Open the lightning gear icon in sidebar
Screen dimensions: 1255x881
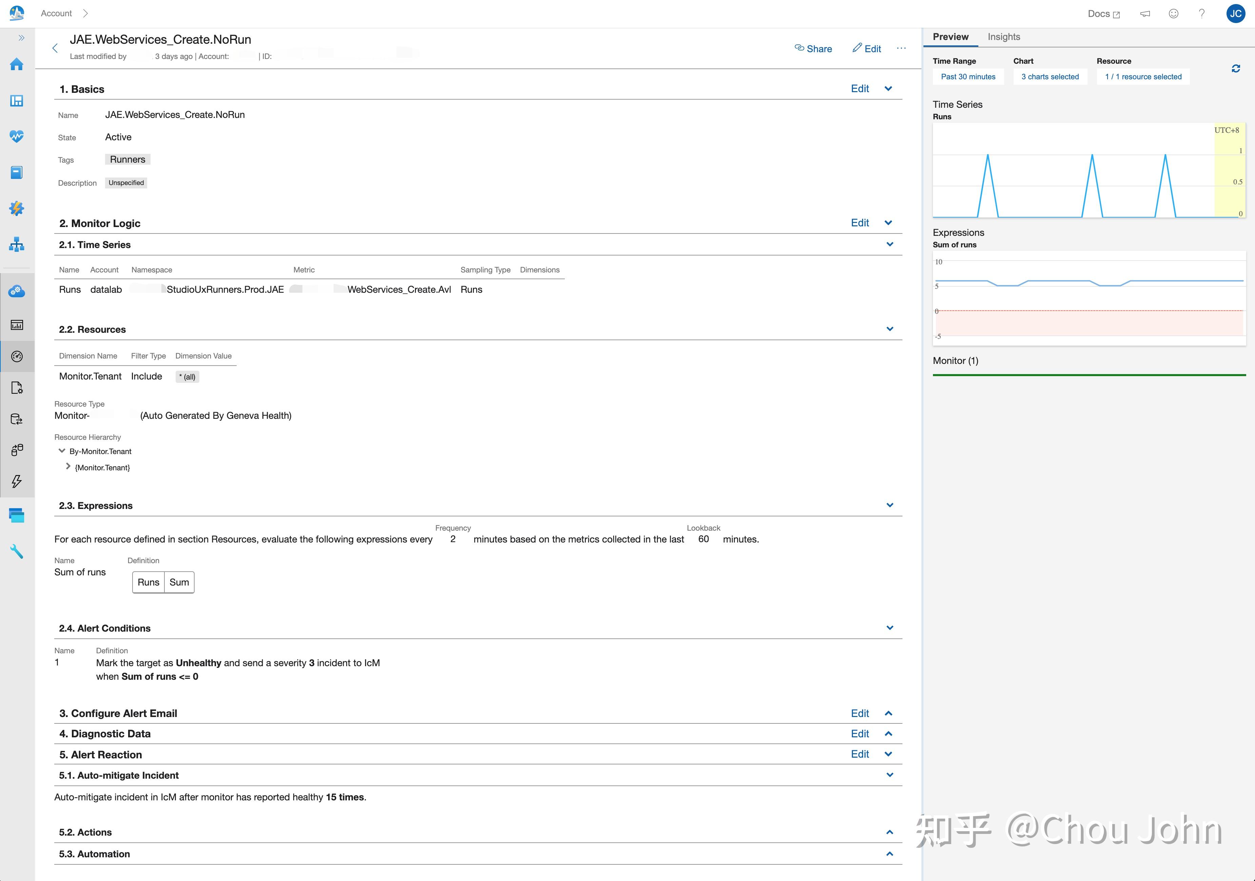(x=17, y=208)
